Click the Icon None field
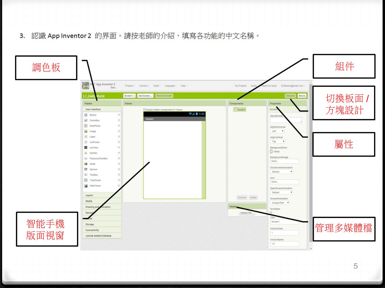The width and height of the screenshot is (385, 288). click(285, 182)
